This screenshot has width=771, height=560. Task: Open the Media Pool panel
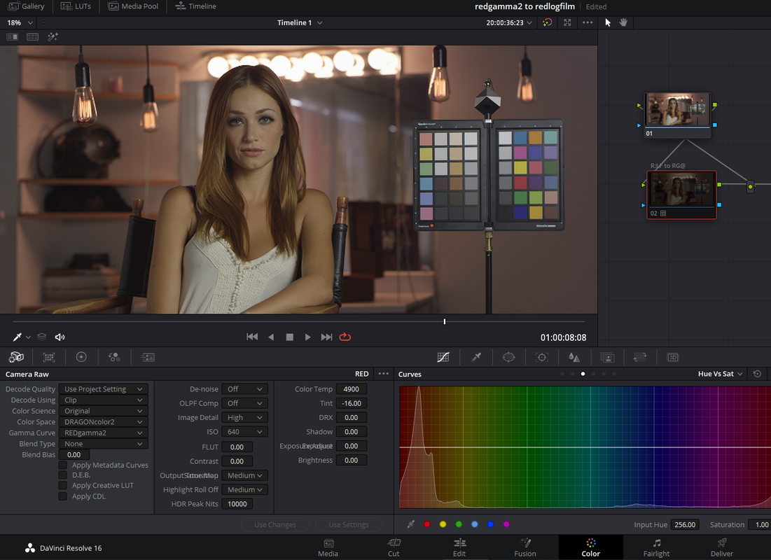pos(133,6)
